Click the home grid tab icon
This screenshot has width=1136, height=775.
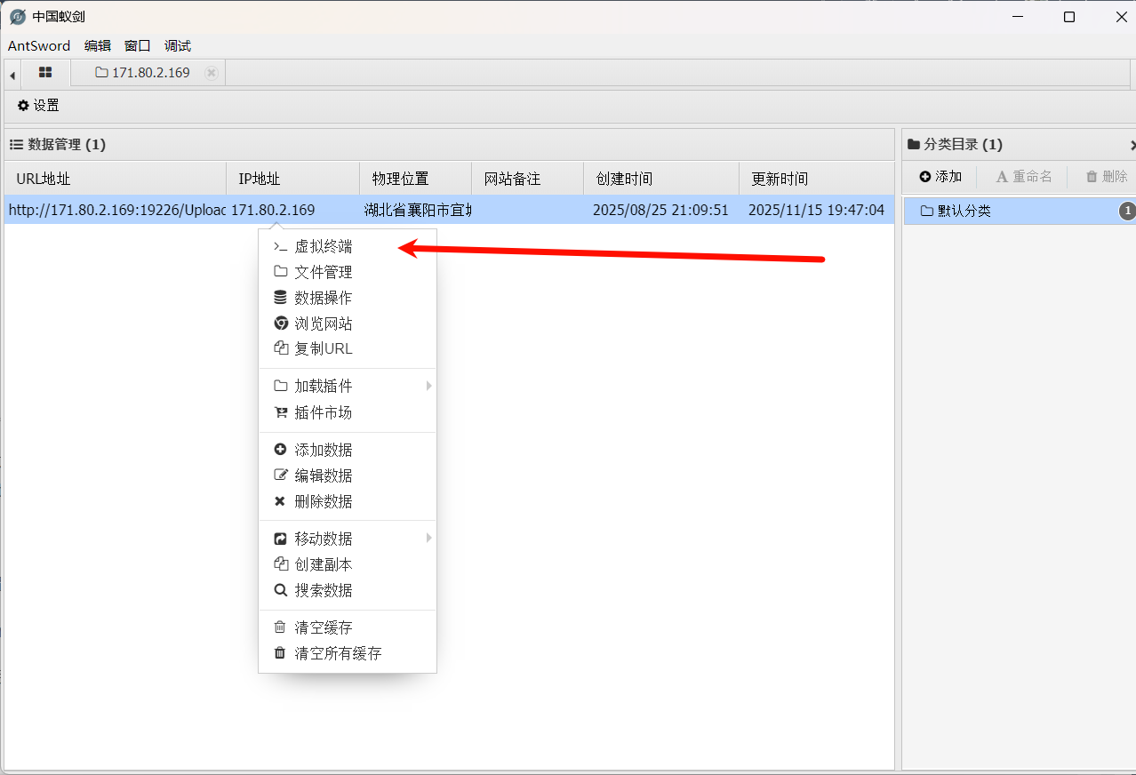(x=45, y=73)
